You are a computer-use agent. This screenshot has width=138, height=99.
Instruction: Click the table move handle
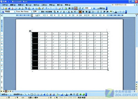coord(30,31)
